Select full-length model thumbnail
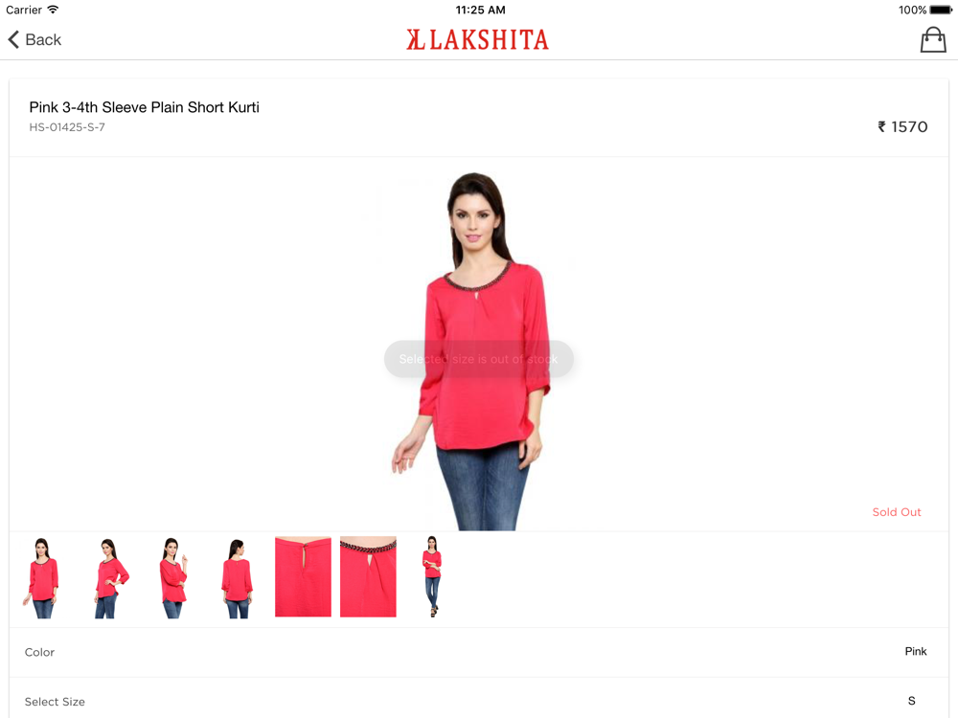 pos(432,577)
